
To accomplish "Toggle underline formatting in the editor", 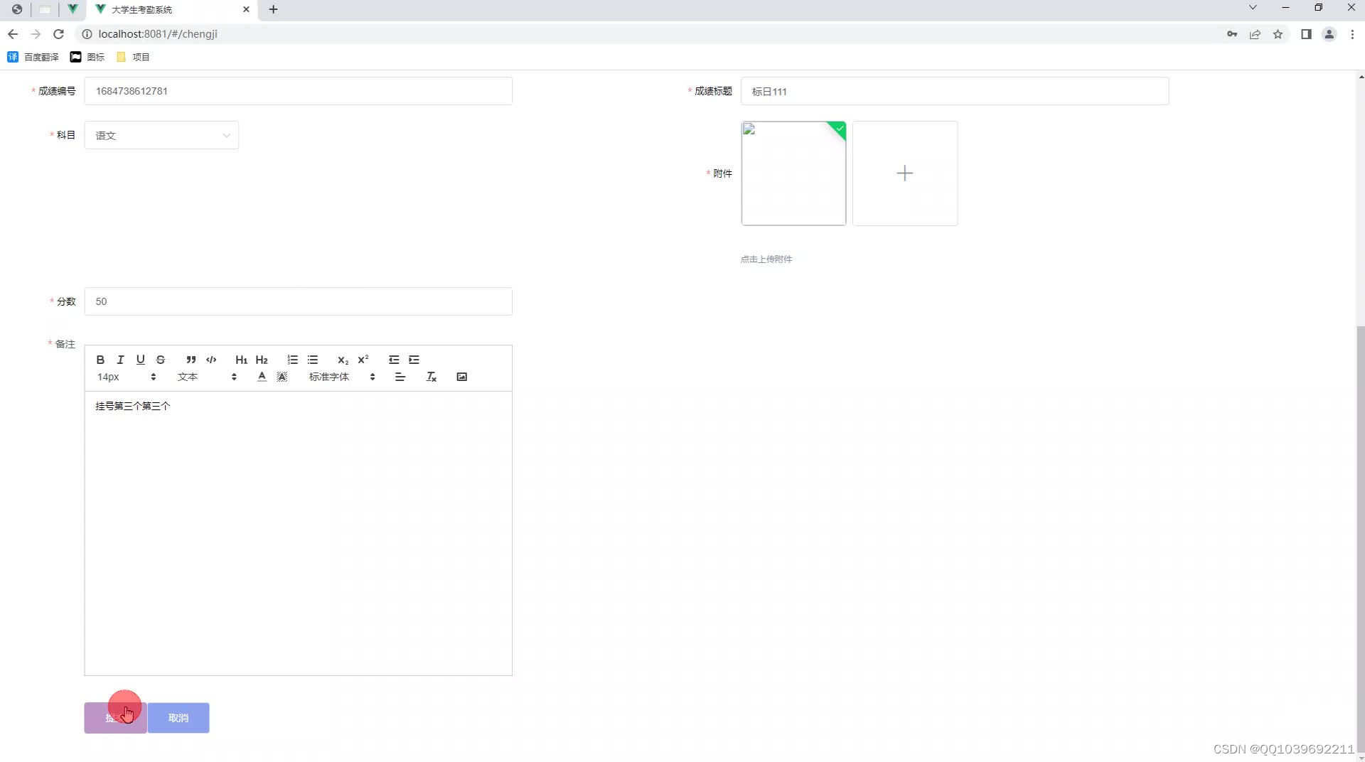I will [x=140, y=360].
